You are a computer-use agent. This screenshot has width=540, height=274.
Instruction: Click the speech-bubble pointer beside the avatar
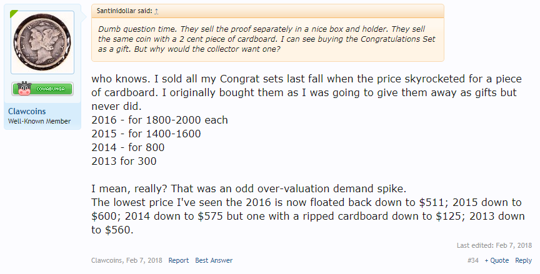point(83,15)
